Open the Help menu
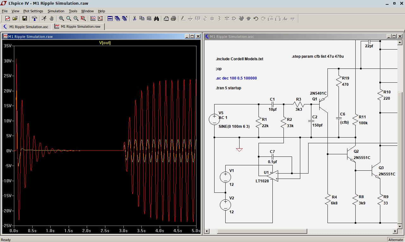The height and width of the screenshot is (242, 405). coord(102,11)
